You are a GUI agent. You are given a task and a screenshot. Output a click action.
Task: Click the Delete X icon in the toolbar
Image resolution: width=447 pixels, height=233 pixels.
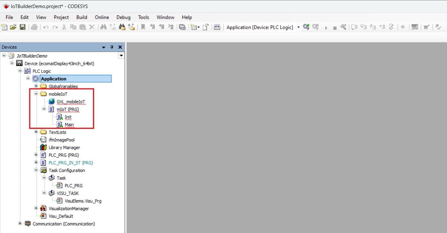[x=92, y=27]
